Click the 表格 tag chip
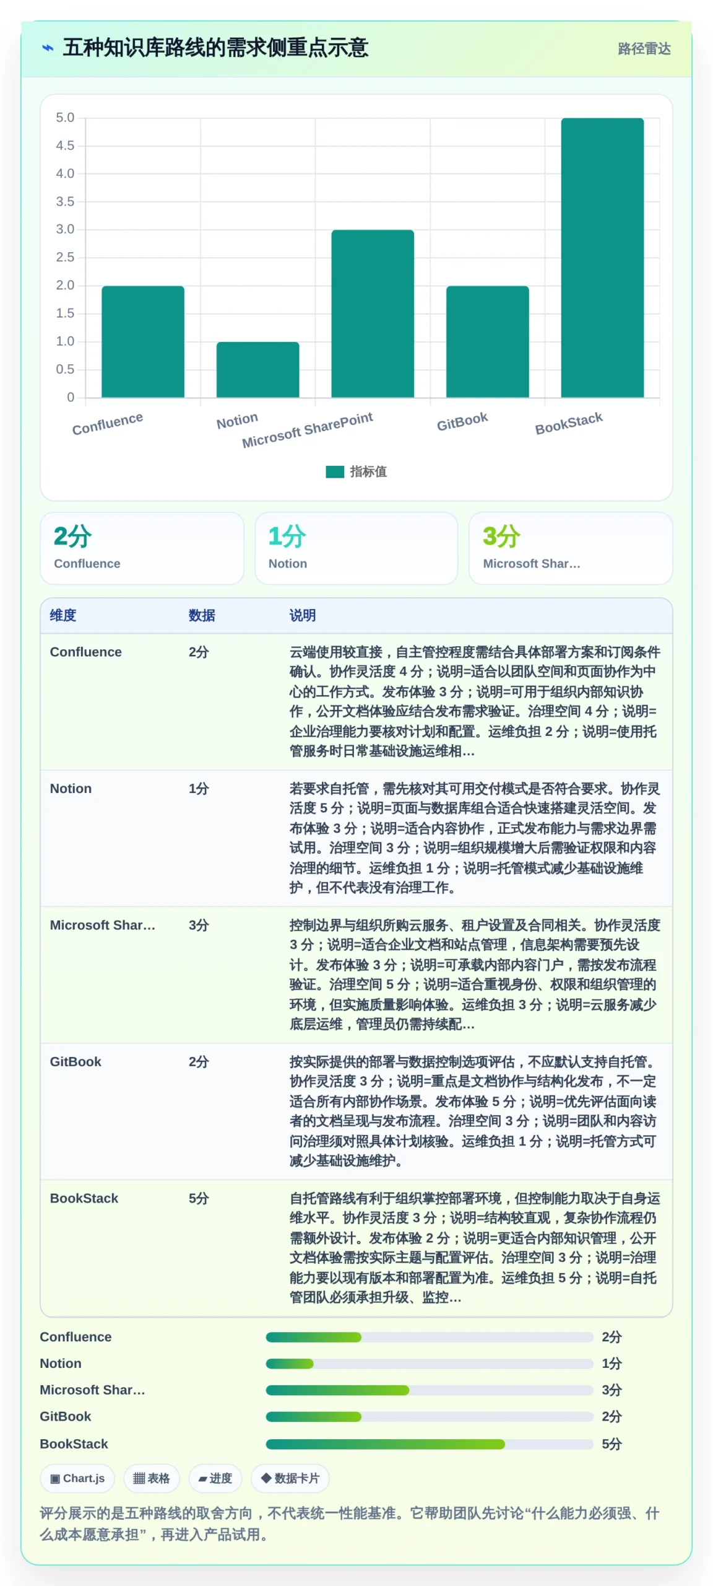The height and width of the screenshot is (1586, 713). (x=152, y=1478)
